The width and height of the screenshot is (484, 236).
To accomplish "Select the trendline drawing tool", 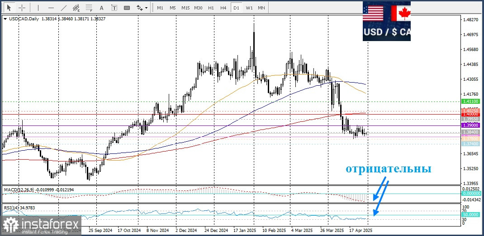I will pyautogui.click(x=63, y=8).
